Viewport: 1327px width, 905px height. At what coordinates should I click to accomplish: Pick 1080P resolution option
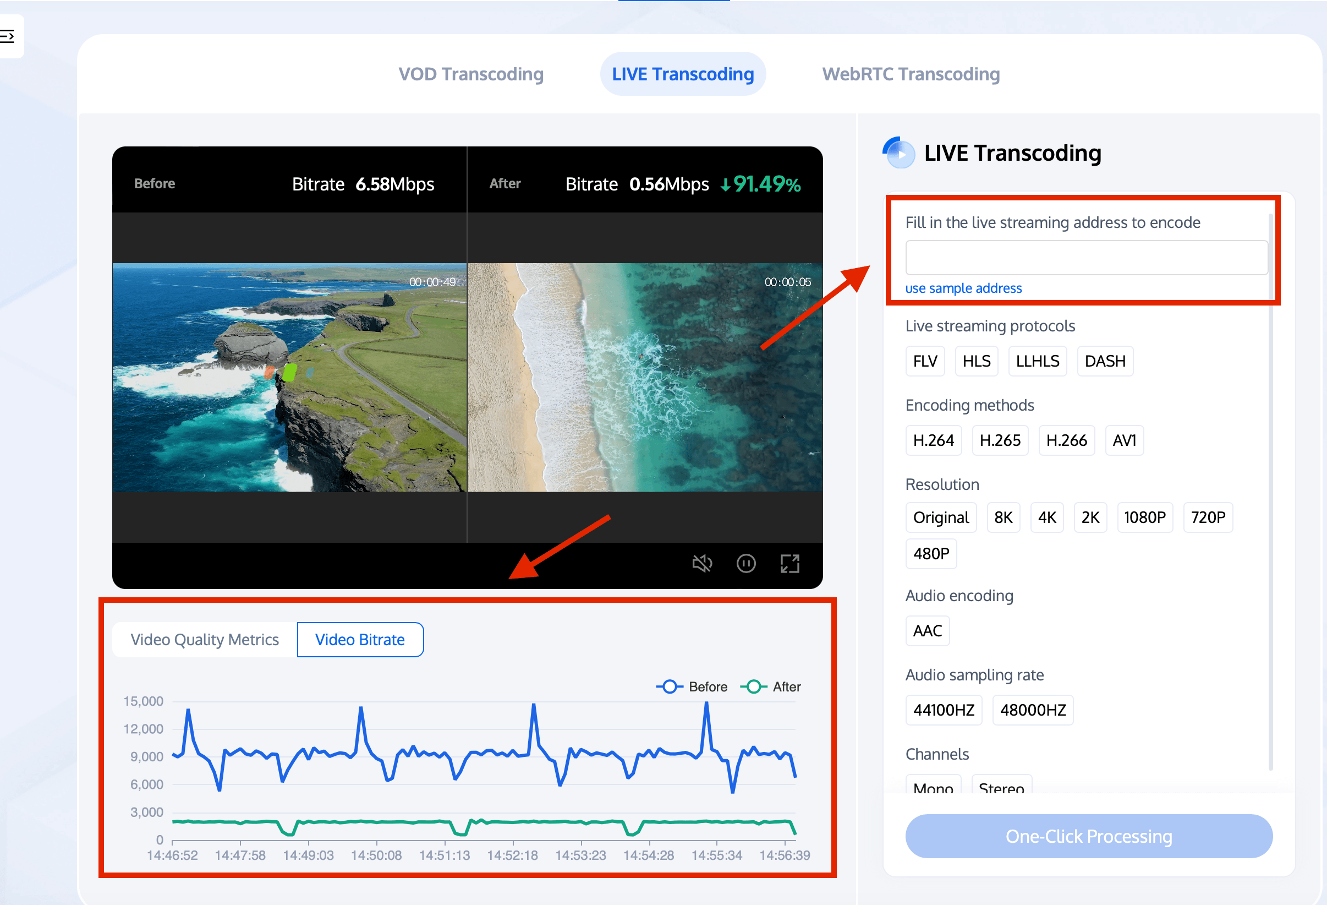pos(1145,517)
